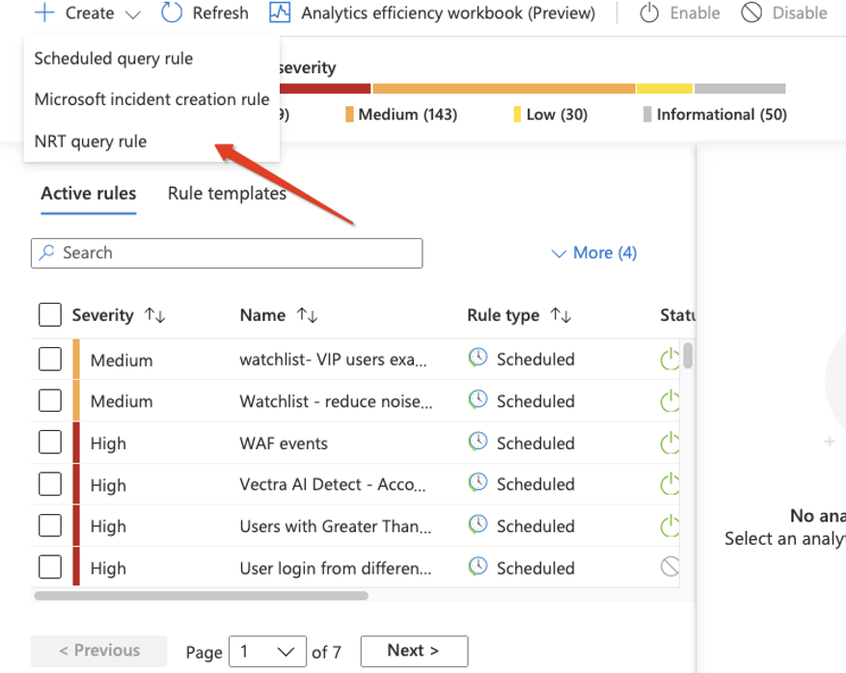
Task: Sort by Severity using its arrows icon
Action: (155, 315)
